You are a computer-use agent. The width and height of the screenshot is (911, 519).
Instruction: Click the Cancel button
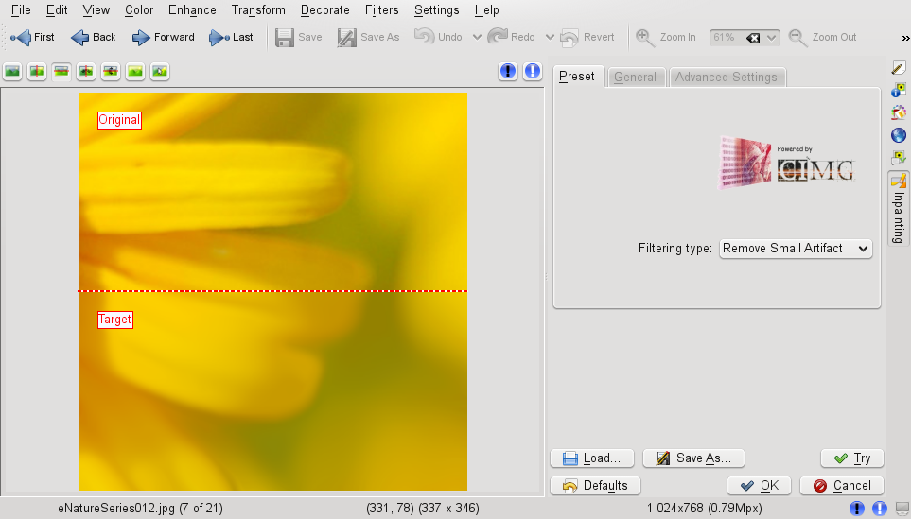pyautogui.click(x=842, y=485)
